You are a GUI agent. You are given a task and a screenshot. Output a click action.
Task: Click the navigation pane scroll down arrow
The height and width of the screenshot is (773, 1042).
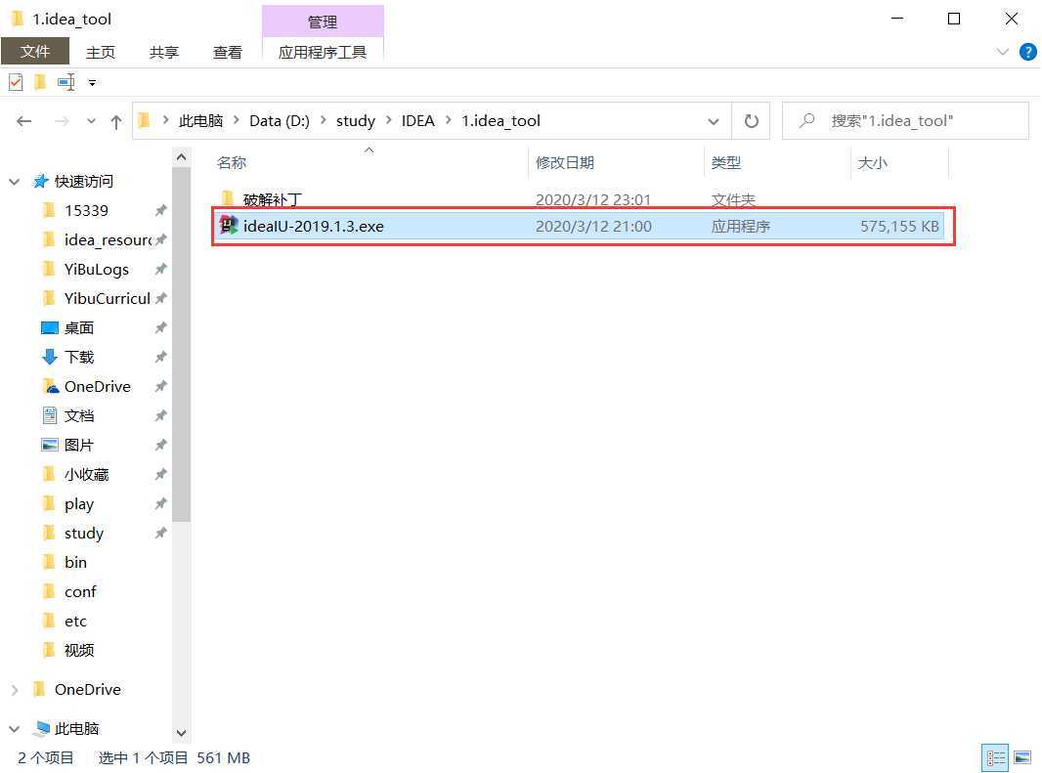point(181,733)
